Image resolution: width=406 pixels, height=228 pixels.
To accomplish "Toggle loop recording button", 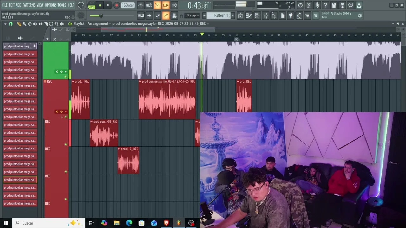I will [174, 5].
